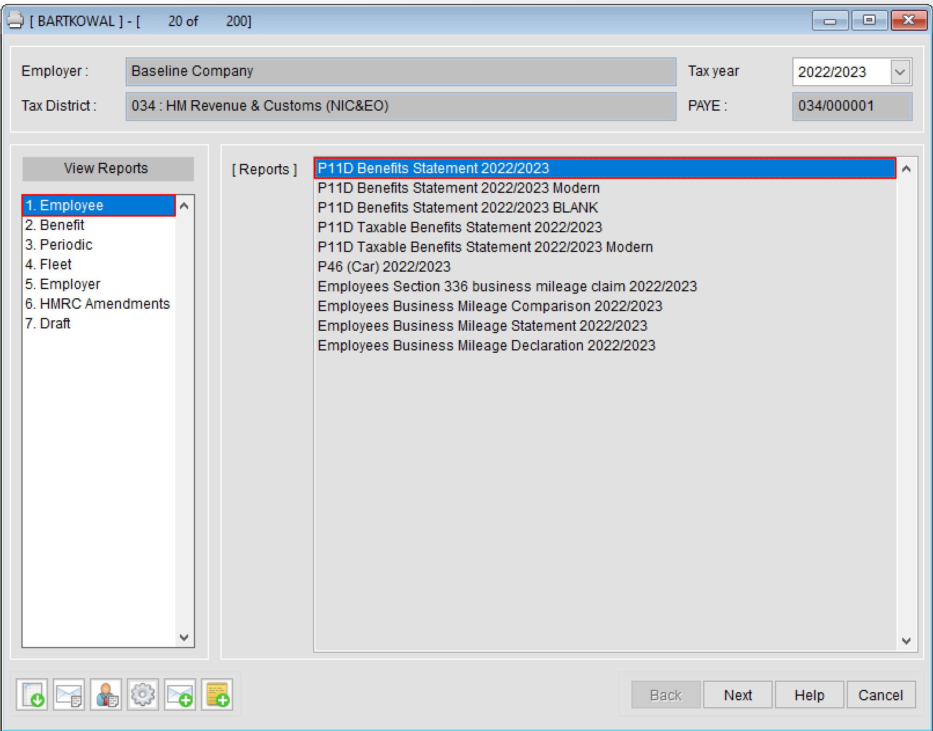Select the employee report details icon
933x731 pixels.
click(x=106, y=695)
